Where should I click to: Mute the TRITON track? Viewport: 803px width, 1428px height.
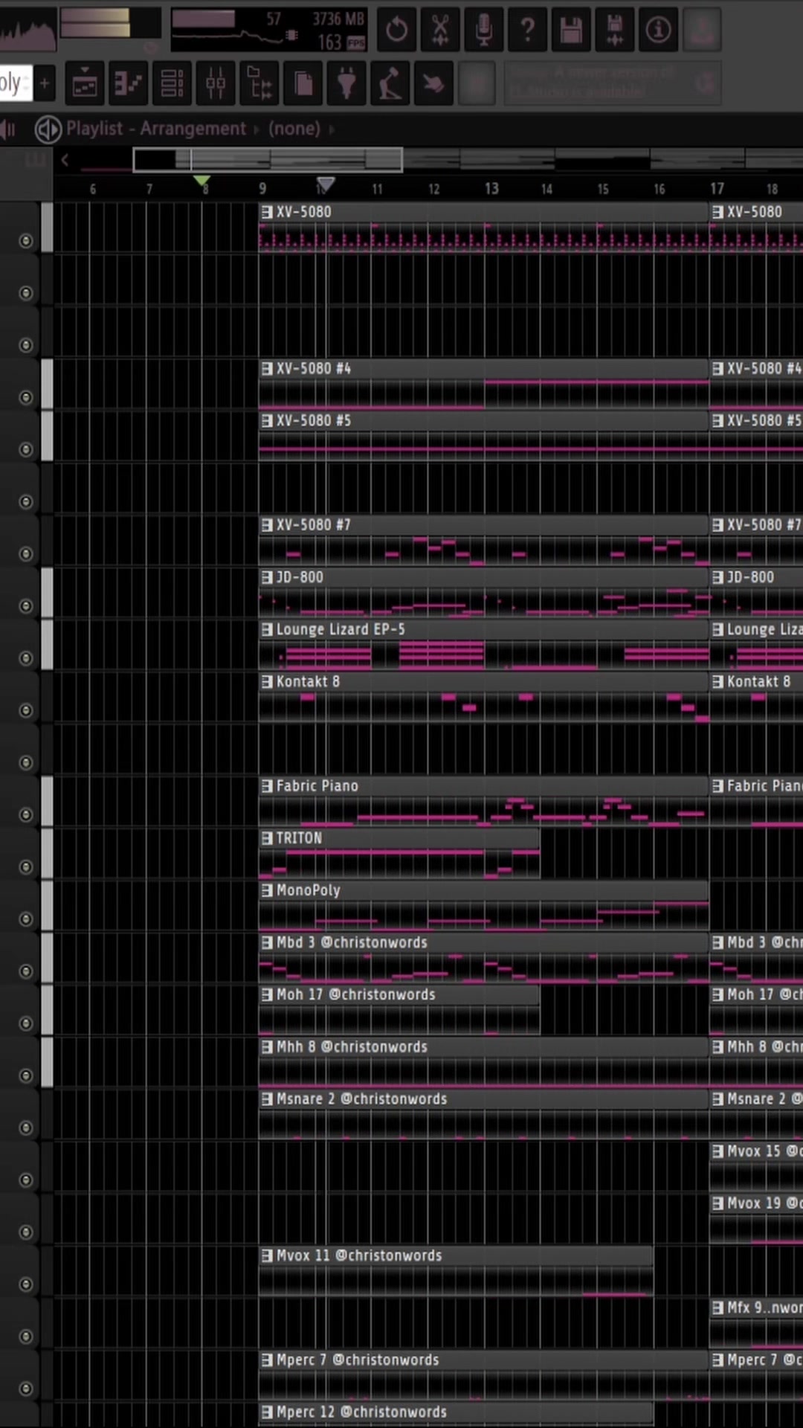click(26, 866)
